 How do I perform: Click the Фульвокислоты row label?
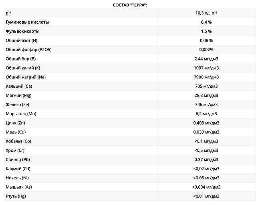click(22, 31)
